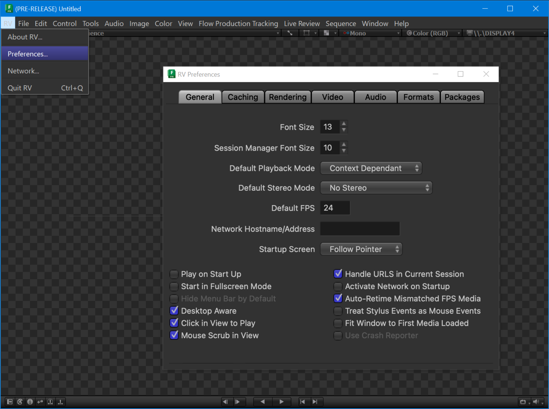Viewport: 549px width, 409px height.
Task: Click the Network Hostname/Address field
Action: 360,229
